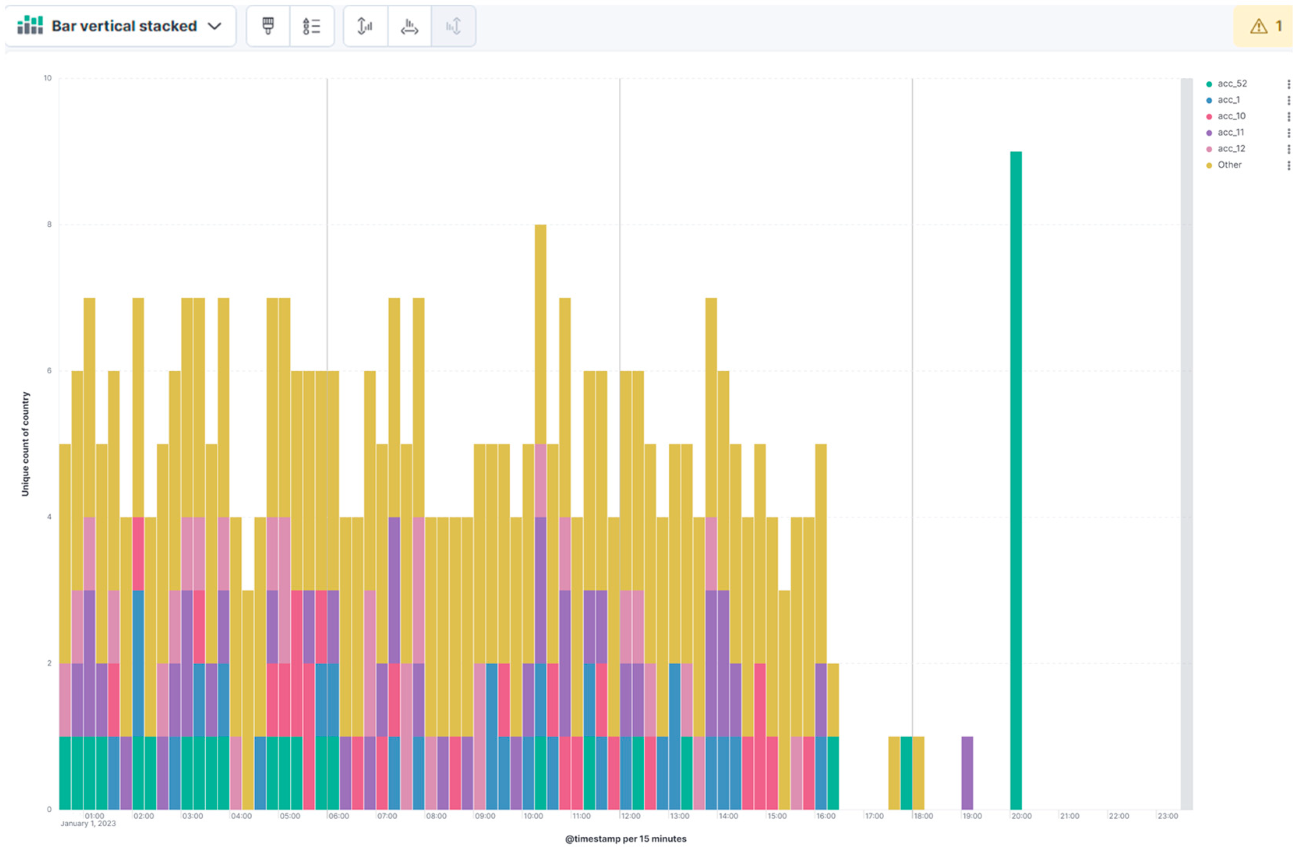Click the 17:00 tick label on the time axis

click(x=874, y=816)
